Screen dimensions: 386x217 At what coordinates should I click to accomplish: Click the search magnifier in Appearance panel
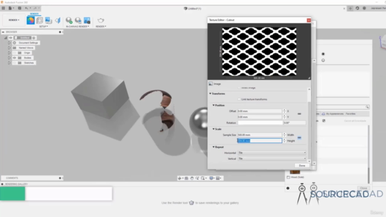tap(367, 107)
